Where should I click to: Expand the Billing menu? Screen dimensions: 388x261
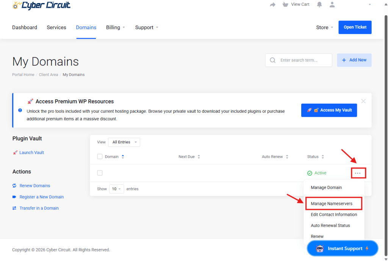(x=115, y=27)
